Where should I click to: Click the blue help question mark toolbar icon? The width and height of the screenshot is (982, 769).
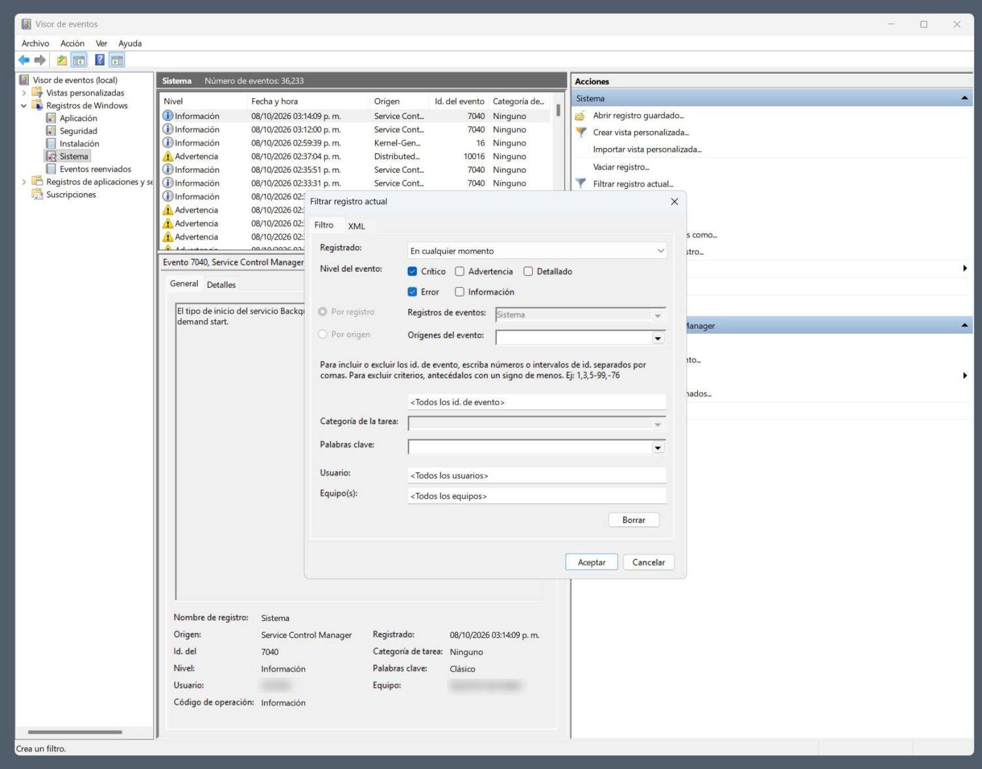(100, 60)
